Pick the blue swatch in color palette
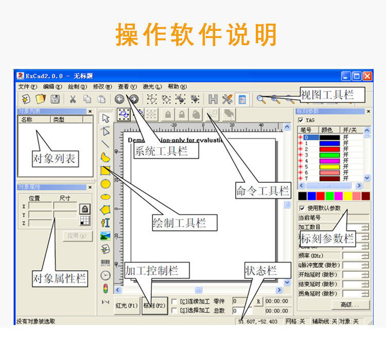The height and width of the screenshot is (339, 386). tap(311, 196)
